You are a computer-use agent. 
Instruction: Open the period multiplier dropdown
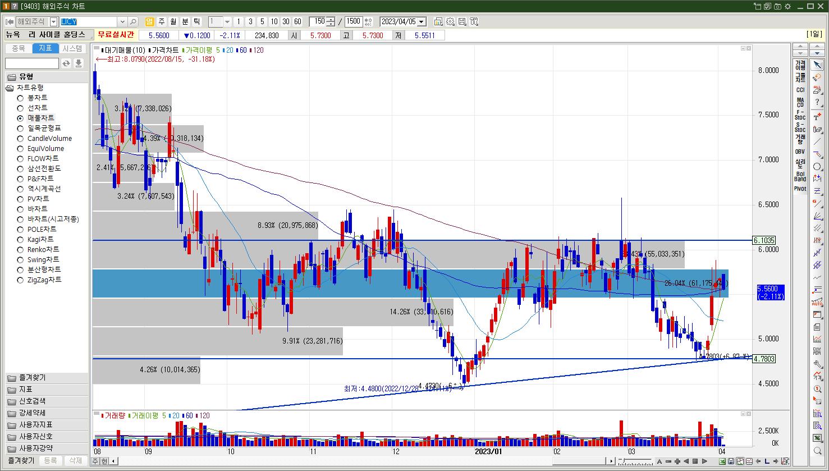[227, 21]
